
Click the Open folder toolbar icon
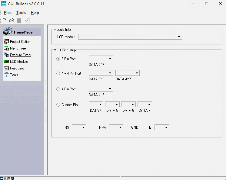pos(12,21)
